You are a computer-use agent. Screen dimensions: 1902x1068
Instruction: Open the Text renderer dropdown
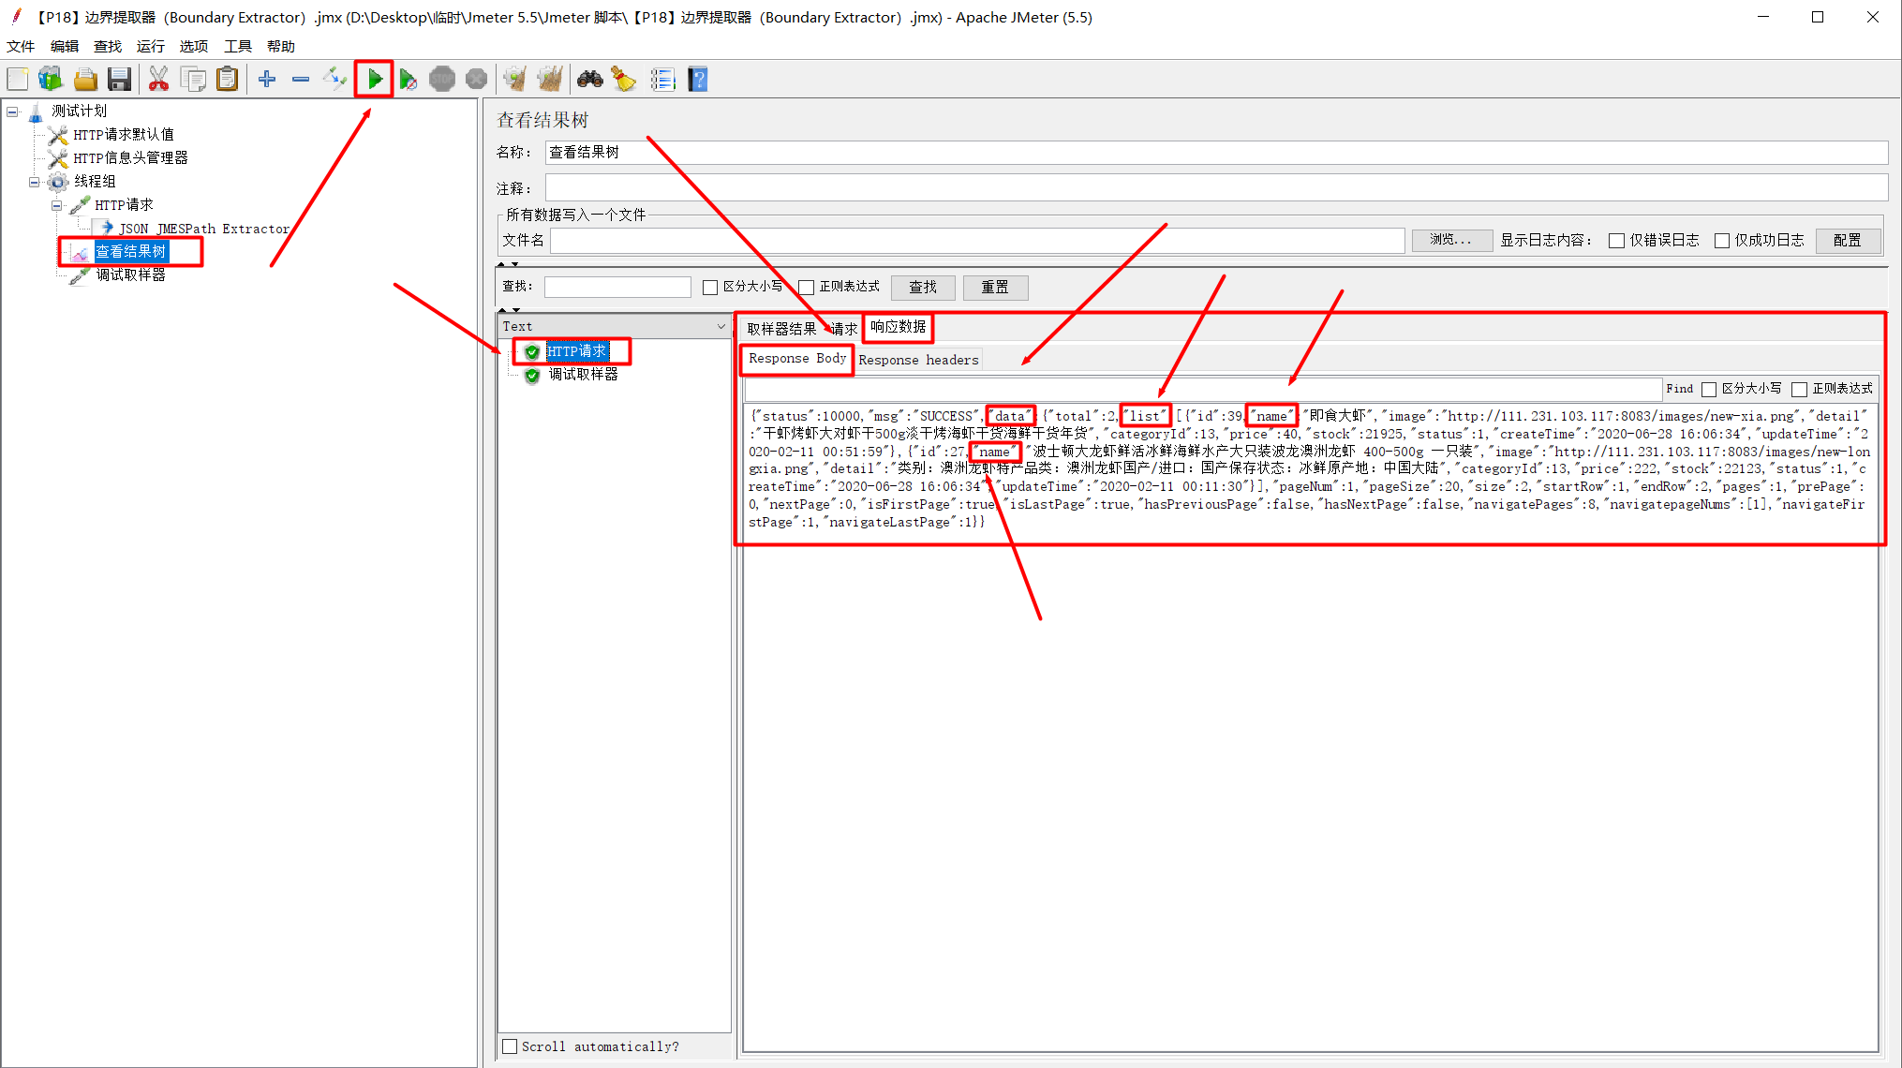tap(614, 326)
